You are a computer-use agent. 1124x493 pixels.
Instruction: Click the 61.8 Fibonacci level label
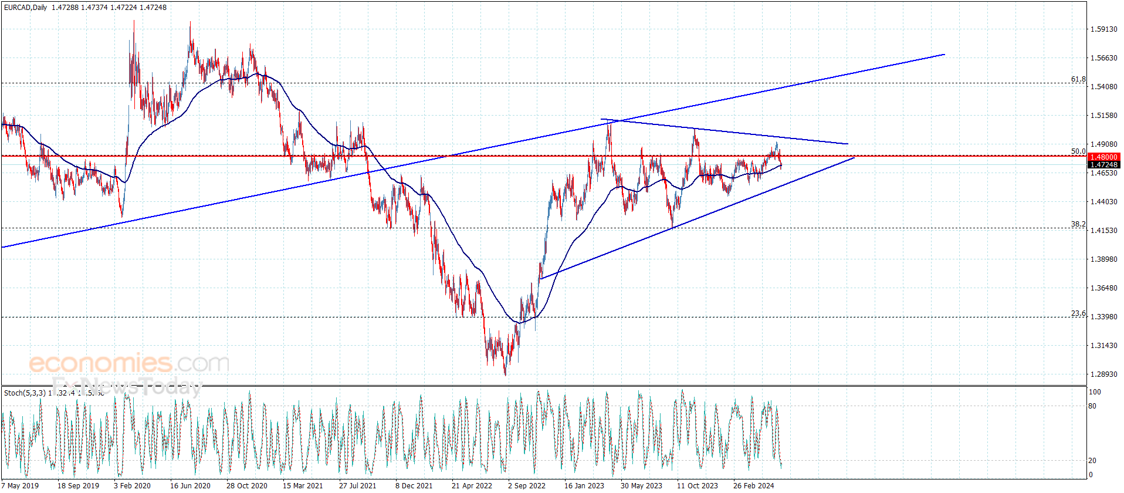[x=1078, y=79]
